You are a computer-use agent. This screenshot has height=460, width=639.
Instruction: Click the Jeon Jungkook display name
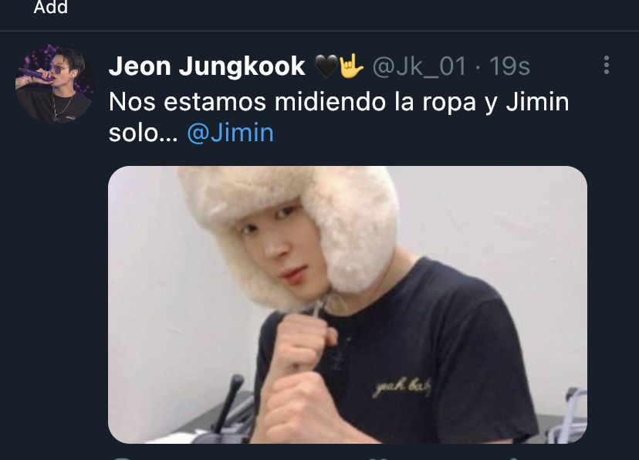pyautogui.click(x=207, y=66)
